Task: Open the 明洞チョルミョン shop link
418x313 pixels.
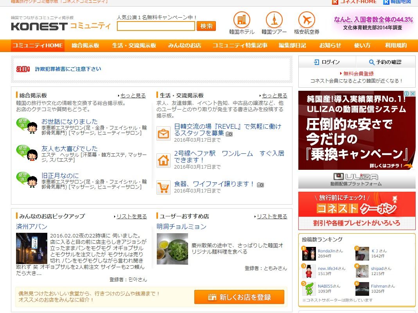Action: (181, 227)
